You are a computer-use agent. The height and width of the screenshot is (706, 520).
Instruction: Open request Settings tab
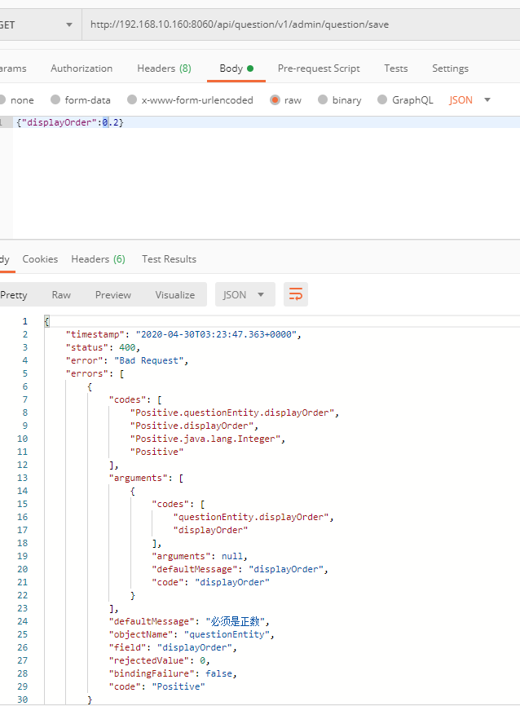pos(450,68)
